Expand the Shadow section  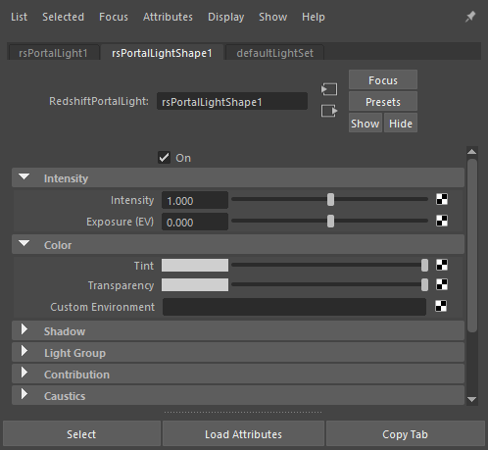(x=24, y=329)
